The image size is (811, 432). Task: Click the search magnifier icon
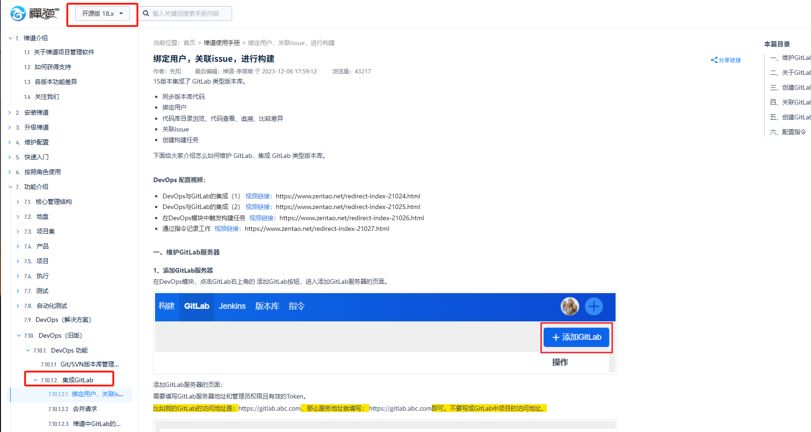146,13
